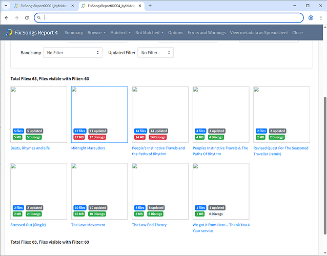The width and height of the screenshot is (327, 256).
Task: Click the vertical page scrollbar
Action: click(325, 164)
